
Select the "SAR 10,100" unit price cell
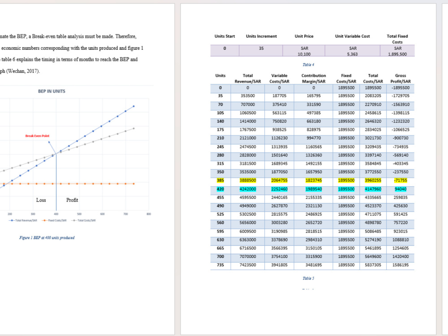[304, 51]
